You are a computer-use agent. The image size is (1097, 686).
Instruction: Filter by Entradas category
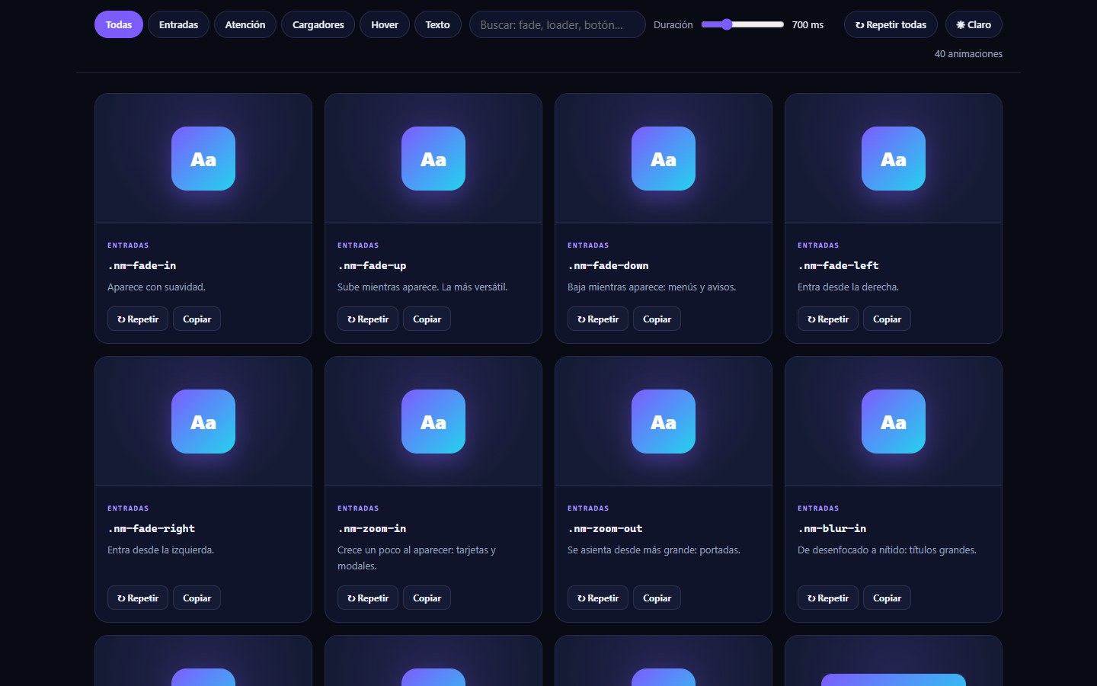coord(178,24)
